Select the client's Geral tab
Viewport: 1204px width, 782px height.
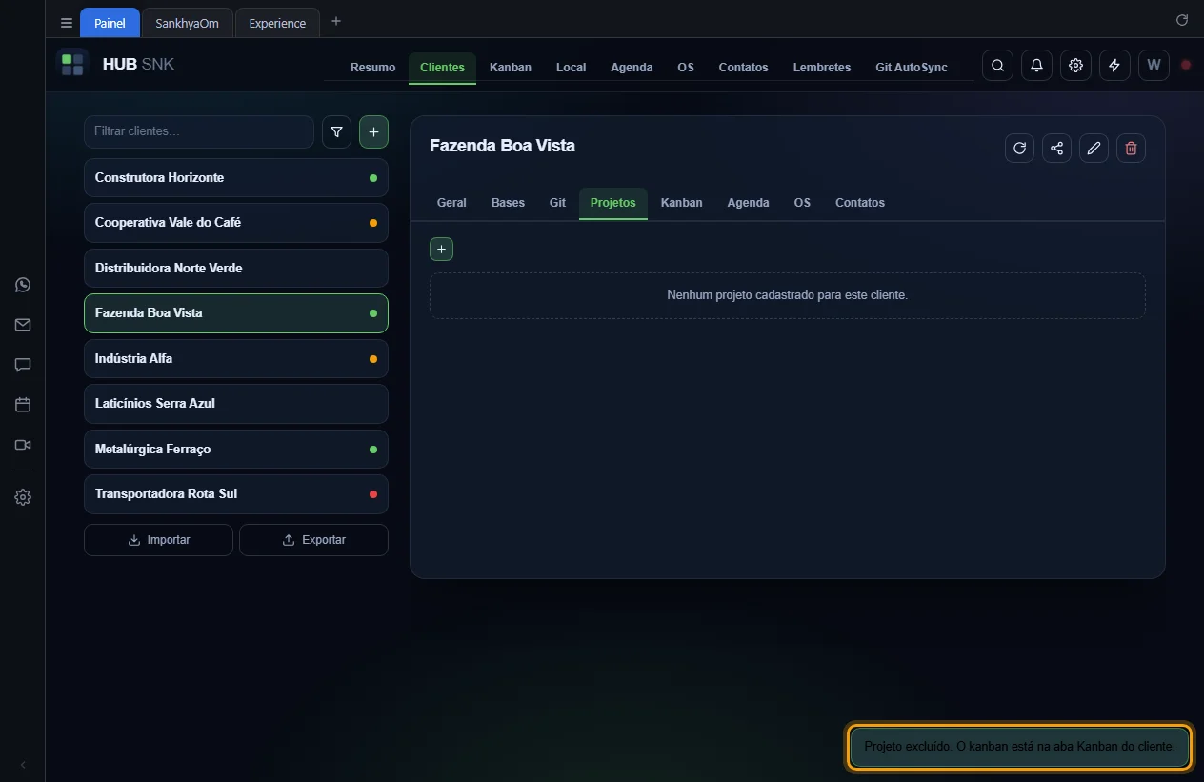pyautogui.click(x=451, y=203)
